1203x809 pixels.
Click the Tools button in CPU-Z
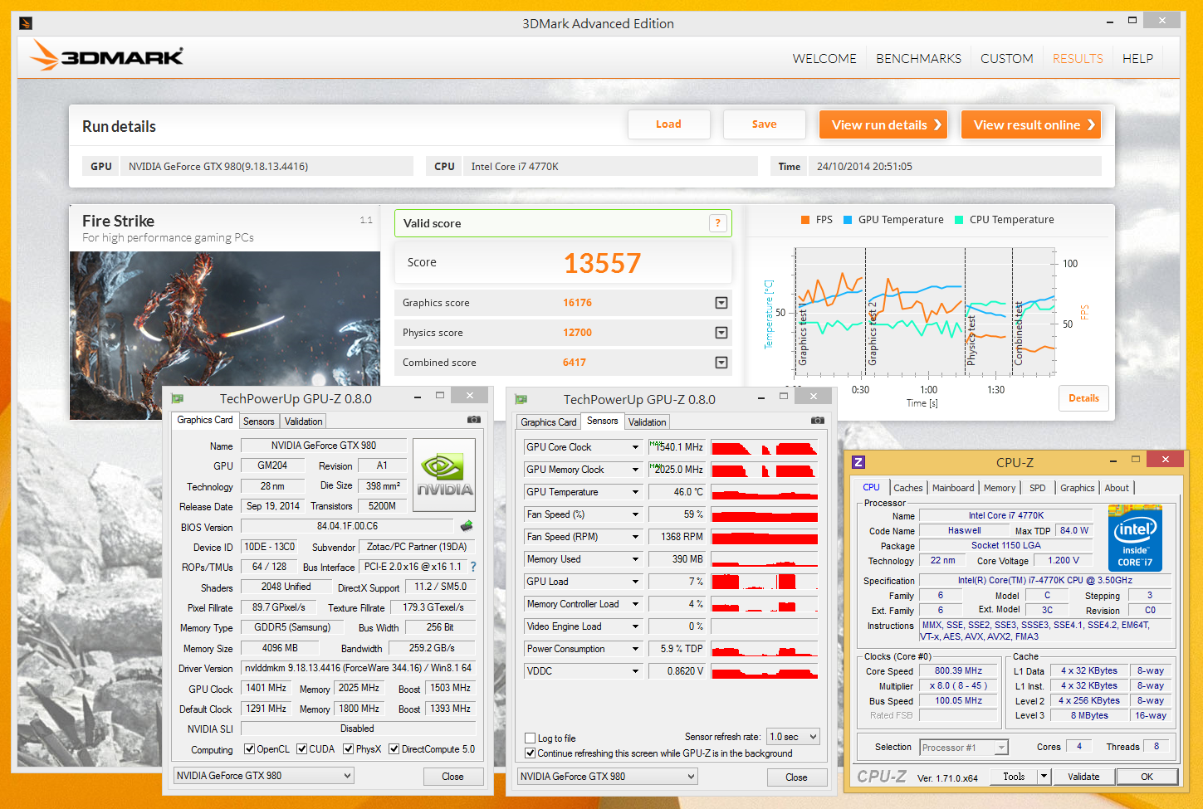(1014, 777)
